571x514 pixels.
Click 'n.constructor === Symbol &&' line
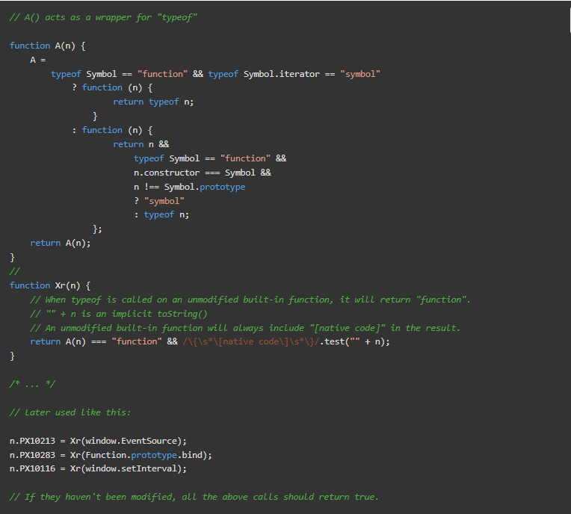[x=203, y=173]
